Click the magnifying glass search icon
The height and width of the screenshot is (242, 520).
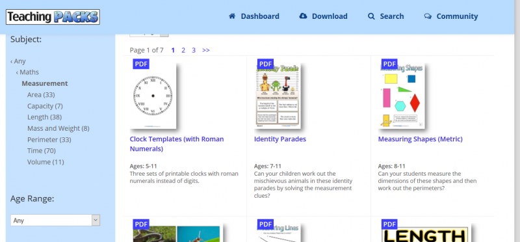coord(371,16)
